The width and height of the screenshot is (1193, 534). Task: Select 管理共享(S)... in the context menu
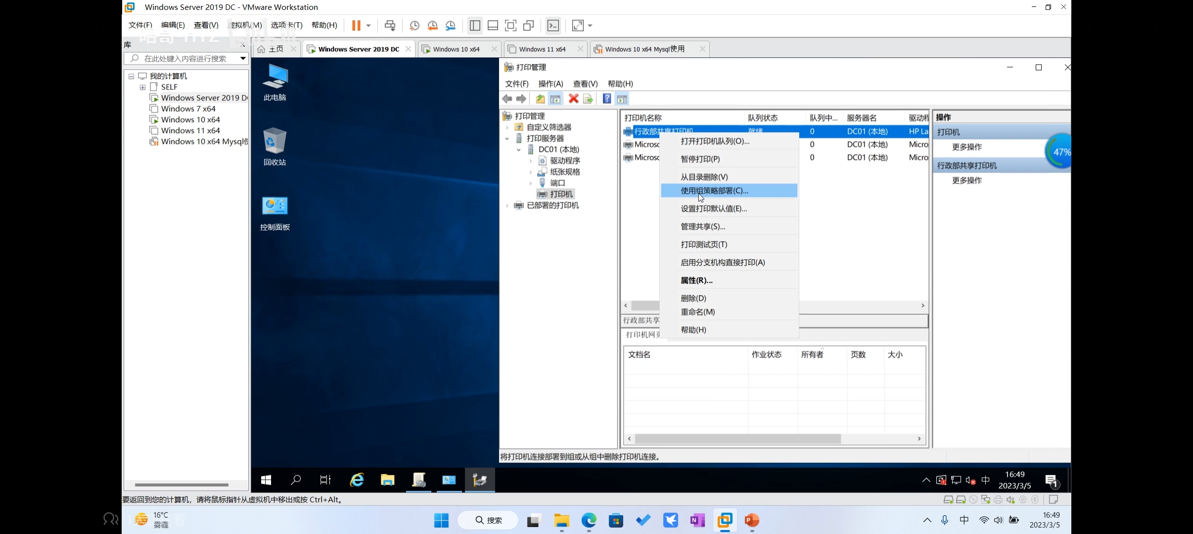(x=703, y=227)
